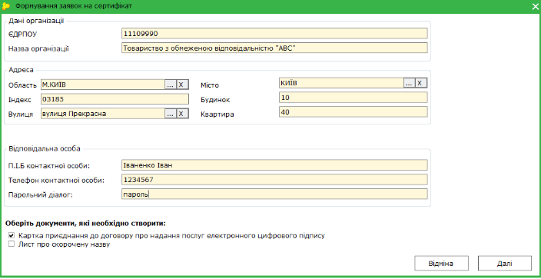Image resolution: width=541 pixels, height=279 pixels.
Task: Focus the Назва організації field
Action: (x=274, y=48)
